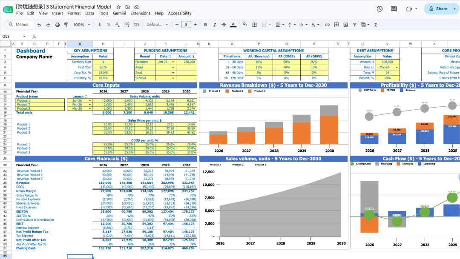Open the zoom level dropdown
Screen dimensions: 460x259
tap(81, 25)
